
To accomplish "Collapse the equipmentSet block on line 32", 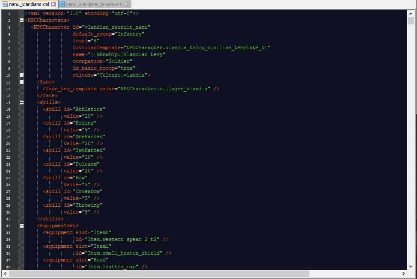I will coord(21,226).
